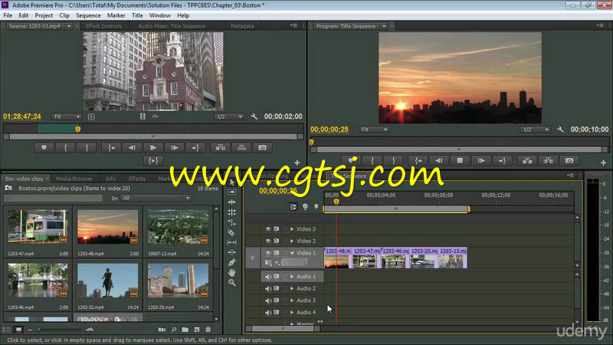This screenshot has width=613, height=345.
Task: Collapse the Video 1 track
Action: pyautogui.click(x=292, y=253)
